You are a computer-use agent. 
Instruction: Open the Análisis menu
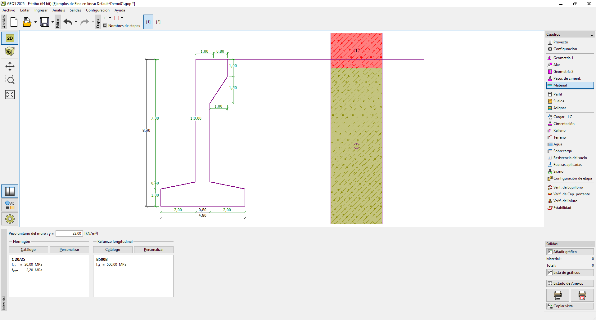(x=59, y=10)
